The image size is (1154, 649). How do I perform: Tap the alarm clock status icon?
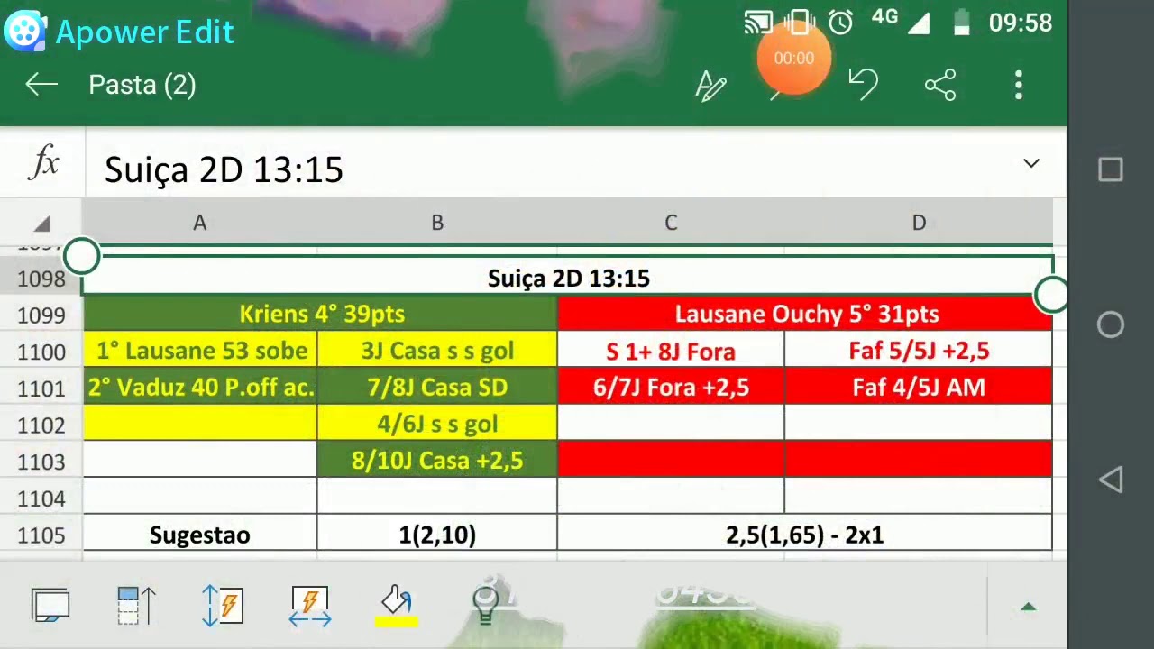click(x=841, y=23)
